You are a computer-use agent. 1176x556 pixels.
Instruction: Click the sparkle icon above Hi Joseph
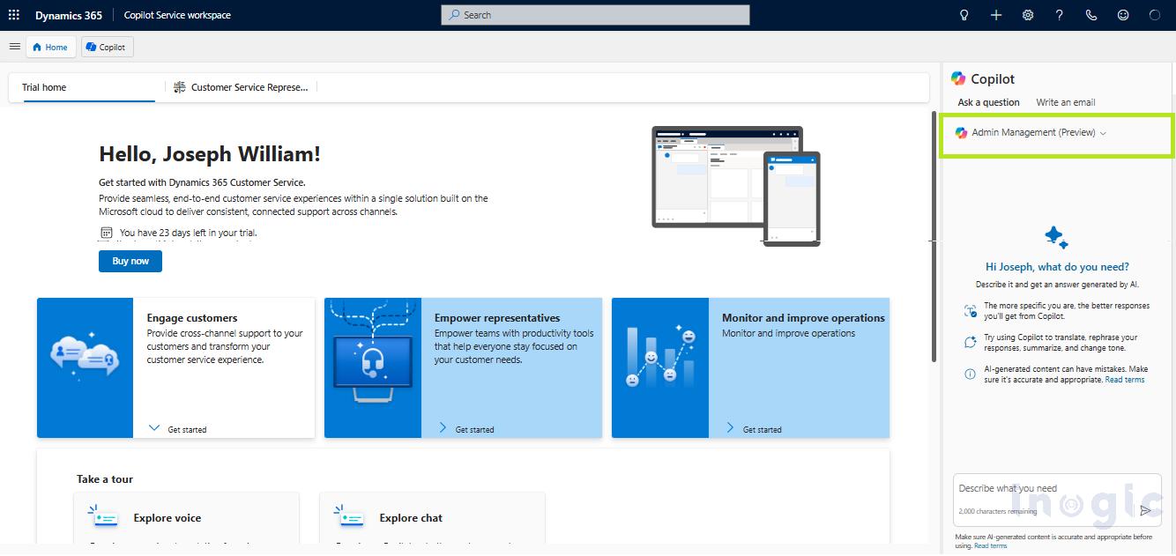tap(1056, 237)
